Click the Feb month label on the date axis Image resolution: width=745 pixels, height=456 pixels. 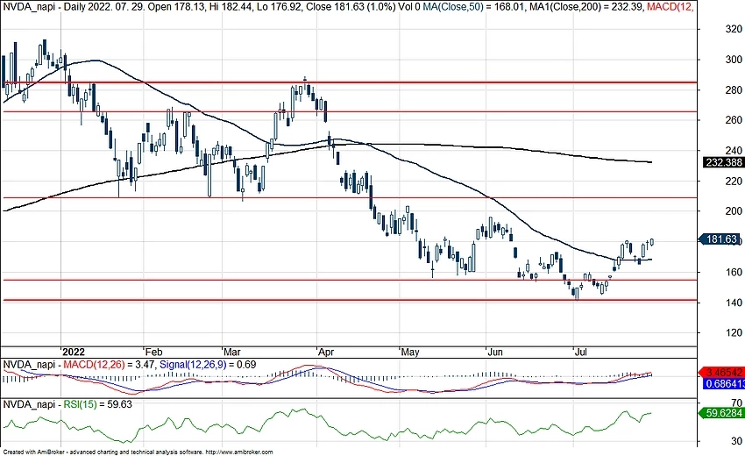pyautogui.click(x=153, y=352)
